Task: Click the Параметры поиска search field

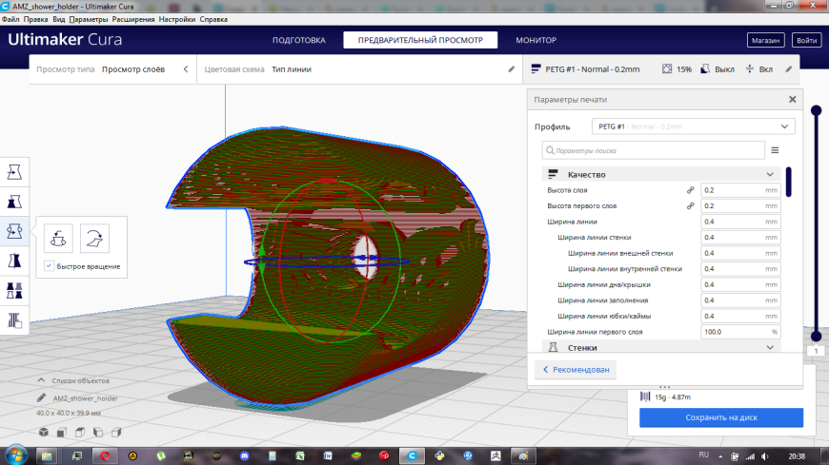Action: [654, 150]
